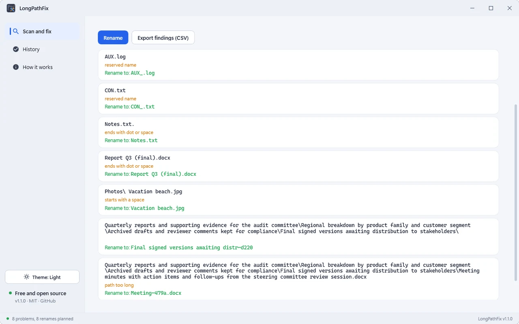Click the LongPathFix v1.1.0 status bar text
Image resolution: width=519 pixels, height=324 pixels.
tap(495, 319)
